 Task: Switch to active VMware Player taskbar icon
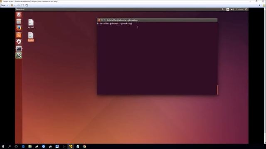click(71, 147)
